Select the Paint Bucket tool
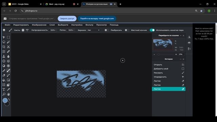The image size is (217, 122). pos(4,80)
